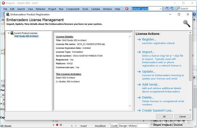Click the serial number CNAA-NADFAK-FHBBCK-FCNN

click(87, 56)
